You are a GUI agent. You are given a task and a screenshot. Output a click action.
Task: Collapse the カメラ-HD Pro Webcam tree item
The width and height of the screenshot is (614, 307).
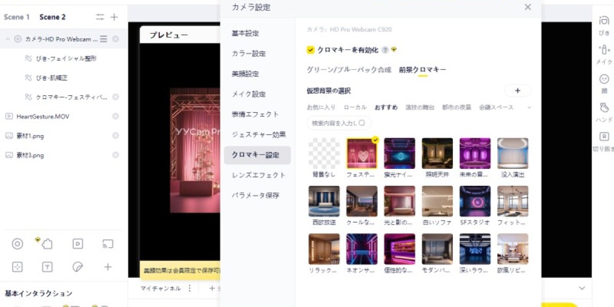pyautogui.click(x=7, y=38)
